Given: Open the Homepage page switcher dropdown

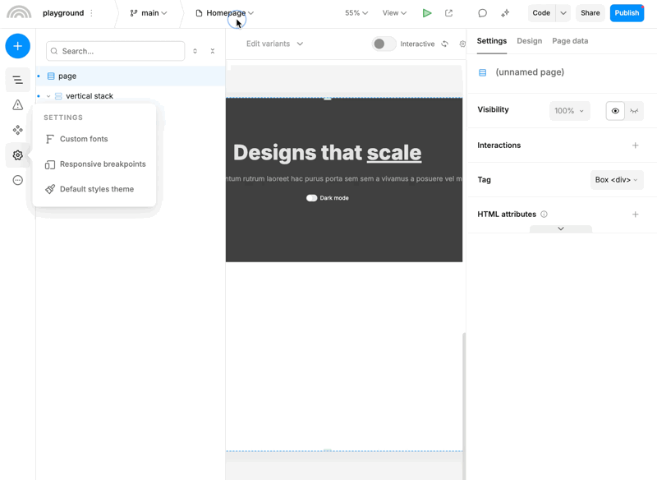Looking at the screenshot, I should (x=224, y=13).
